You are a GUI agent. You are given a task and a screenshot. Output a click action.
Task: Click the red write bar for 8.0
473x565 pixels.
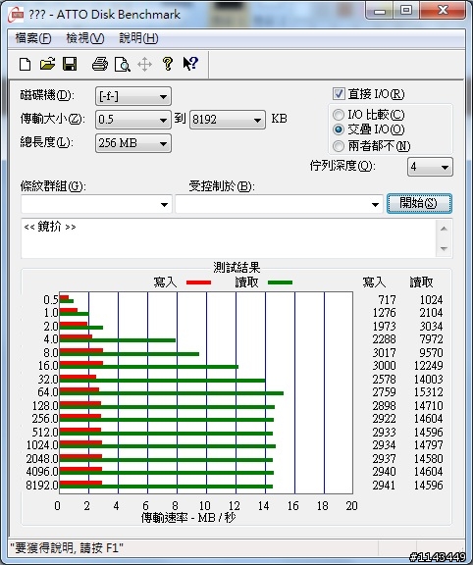pyautogui.click(x=81, y=350)
